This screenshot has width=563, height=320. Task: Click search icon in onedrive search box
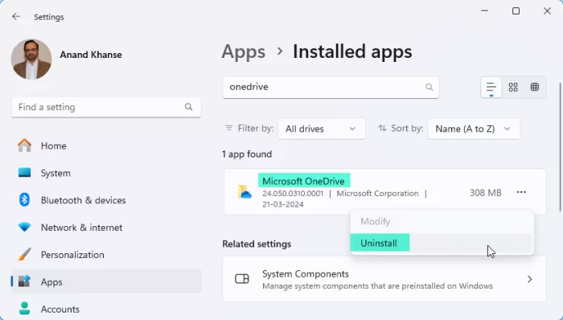pyautogui.click(x=429, y=87)
